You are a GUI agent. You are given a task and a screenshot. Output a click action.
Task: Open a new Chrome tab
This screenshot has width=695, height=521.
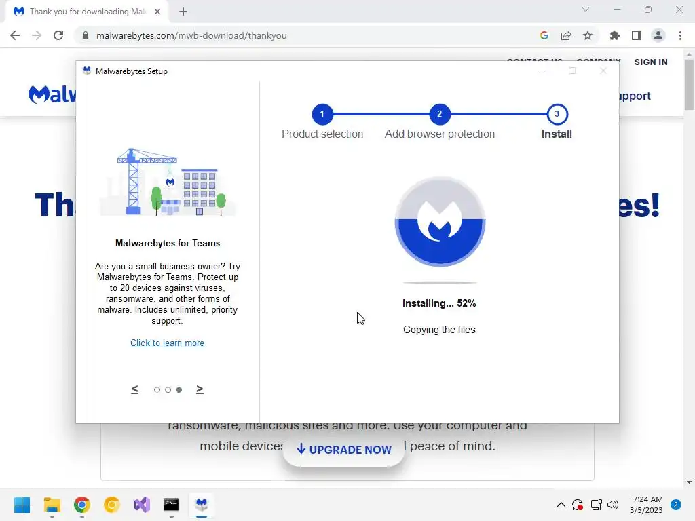[183, 12]
